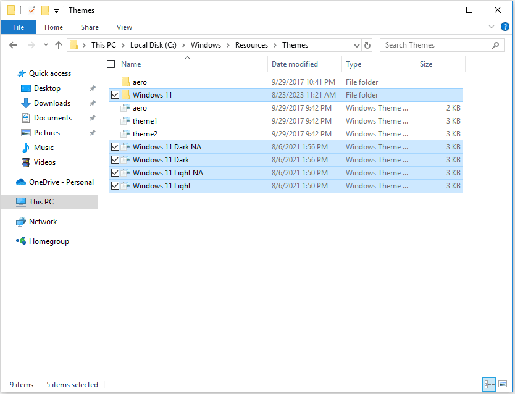Go forward with the right arrow
The width and height of the screenshot is (515, 394).
(x=31, y=45)
